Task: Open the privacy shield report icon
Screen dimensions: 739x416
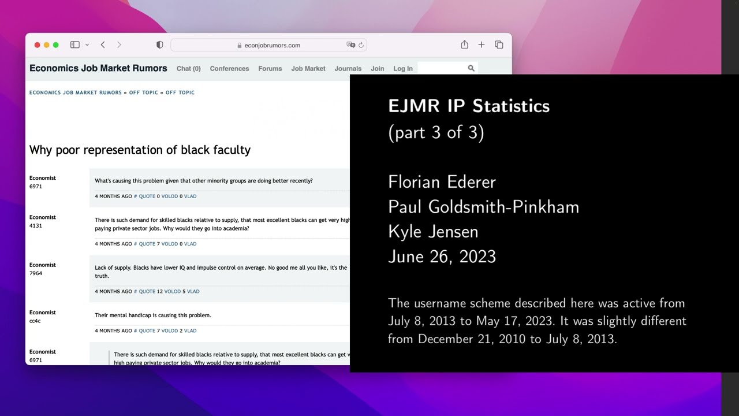Action: click(160, 44)
